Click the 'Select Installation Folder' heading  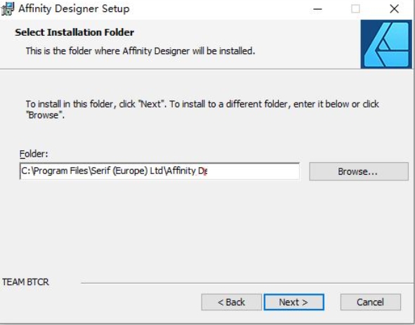coord(74,32)
